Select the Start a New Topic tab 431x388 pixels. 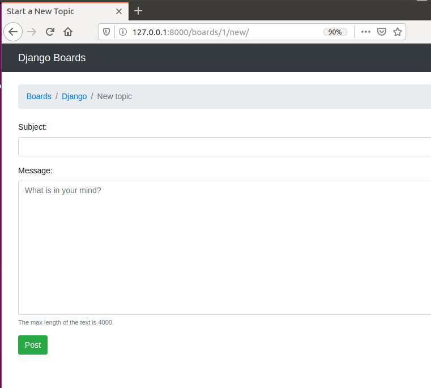tap(65, 11)
